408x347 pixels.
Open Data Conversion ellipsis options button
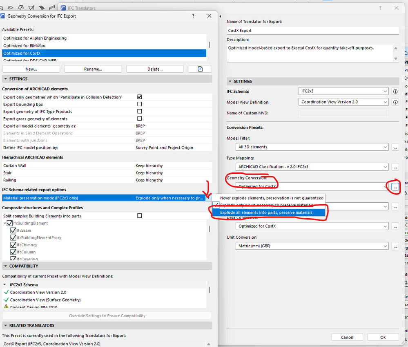tap(395, 226)
